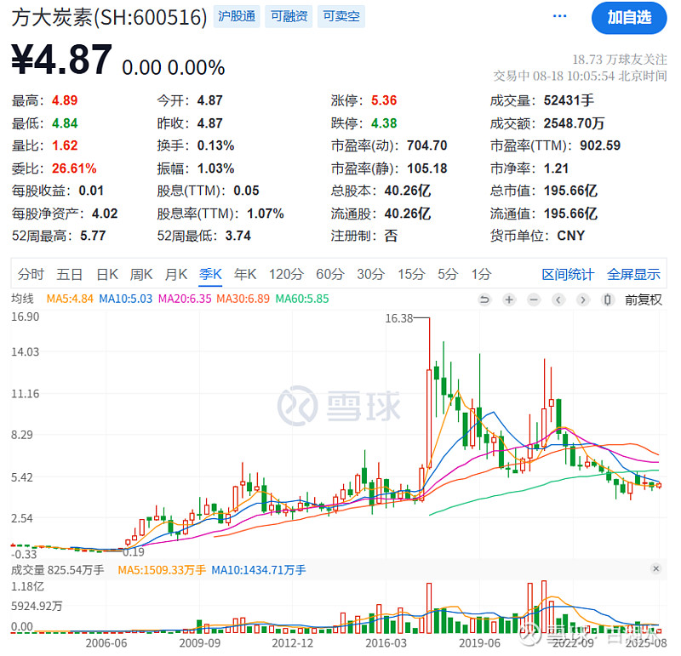Click the MA20:6.35 moving average label
This screenshot has height=656, width=681.
185,299
